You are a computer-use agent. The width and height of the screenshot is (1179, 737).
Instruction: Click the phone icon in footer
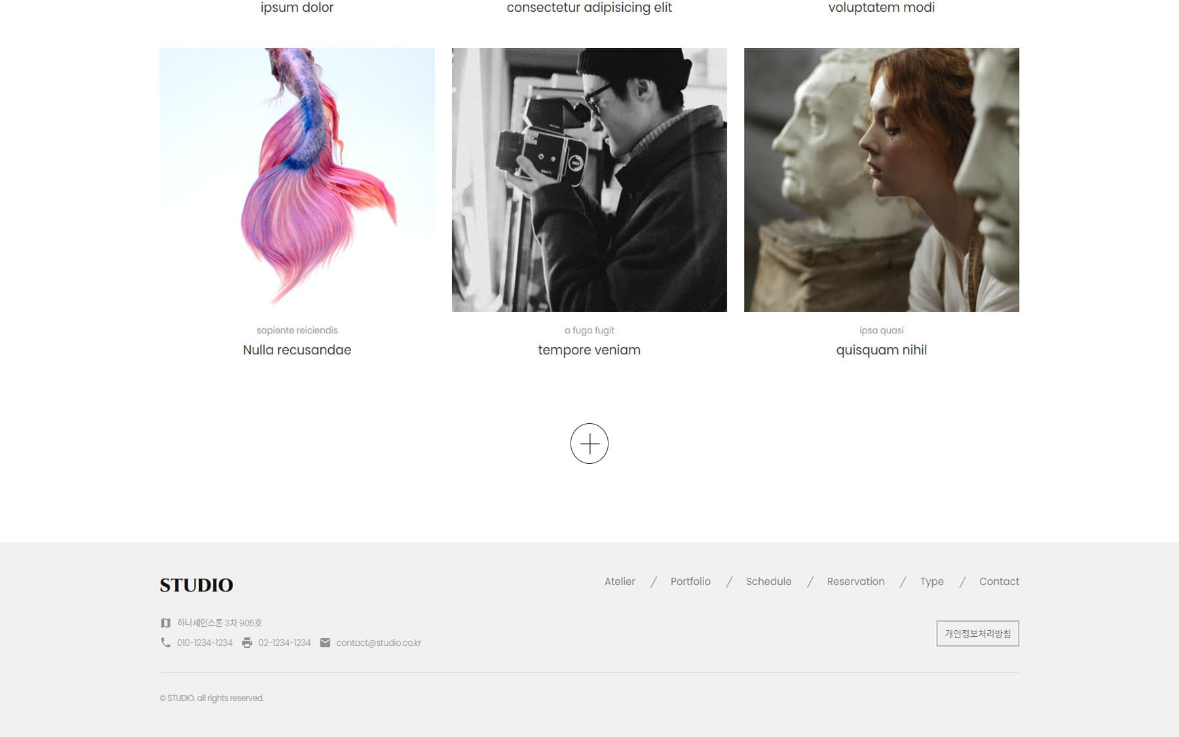pos(166,643)
